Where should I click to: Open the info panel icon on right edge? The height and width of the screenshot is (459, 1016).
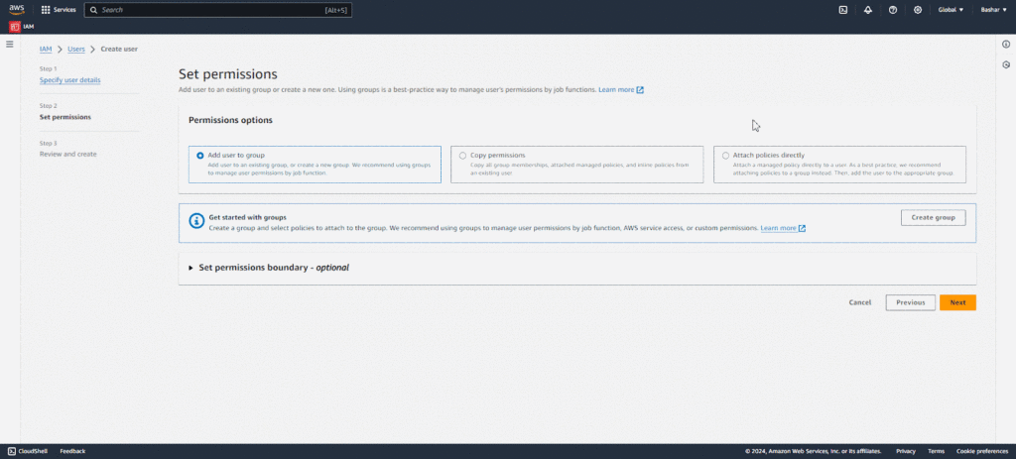point(1006,45)
